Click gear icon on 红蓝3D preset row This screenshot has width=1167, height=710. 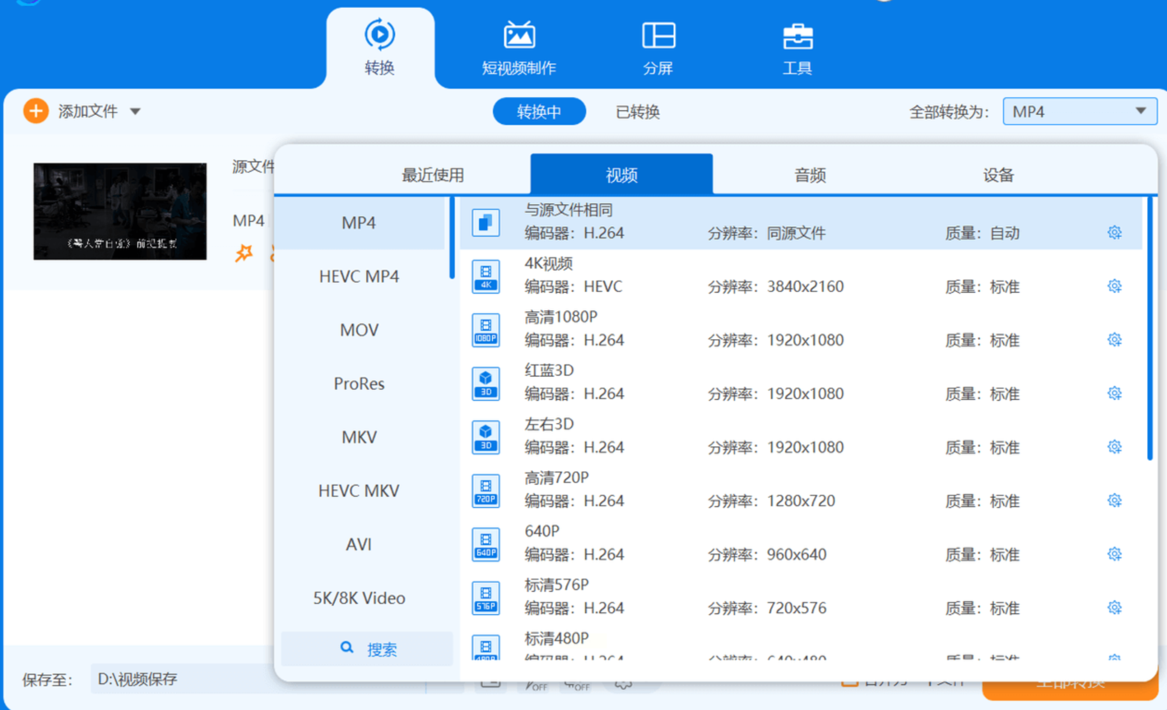1114,393
